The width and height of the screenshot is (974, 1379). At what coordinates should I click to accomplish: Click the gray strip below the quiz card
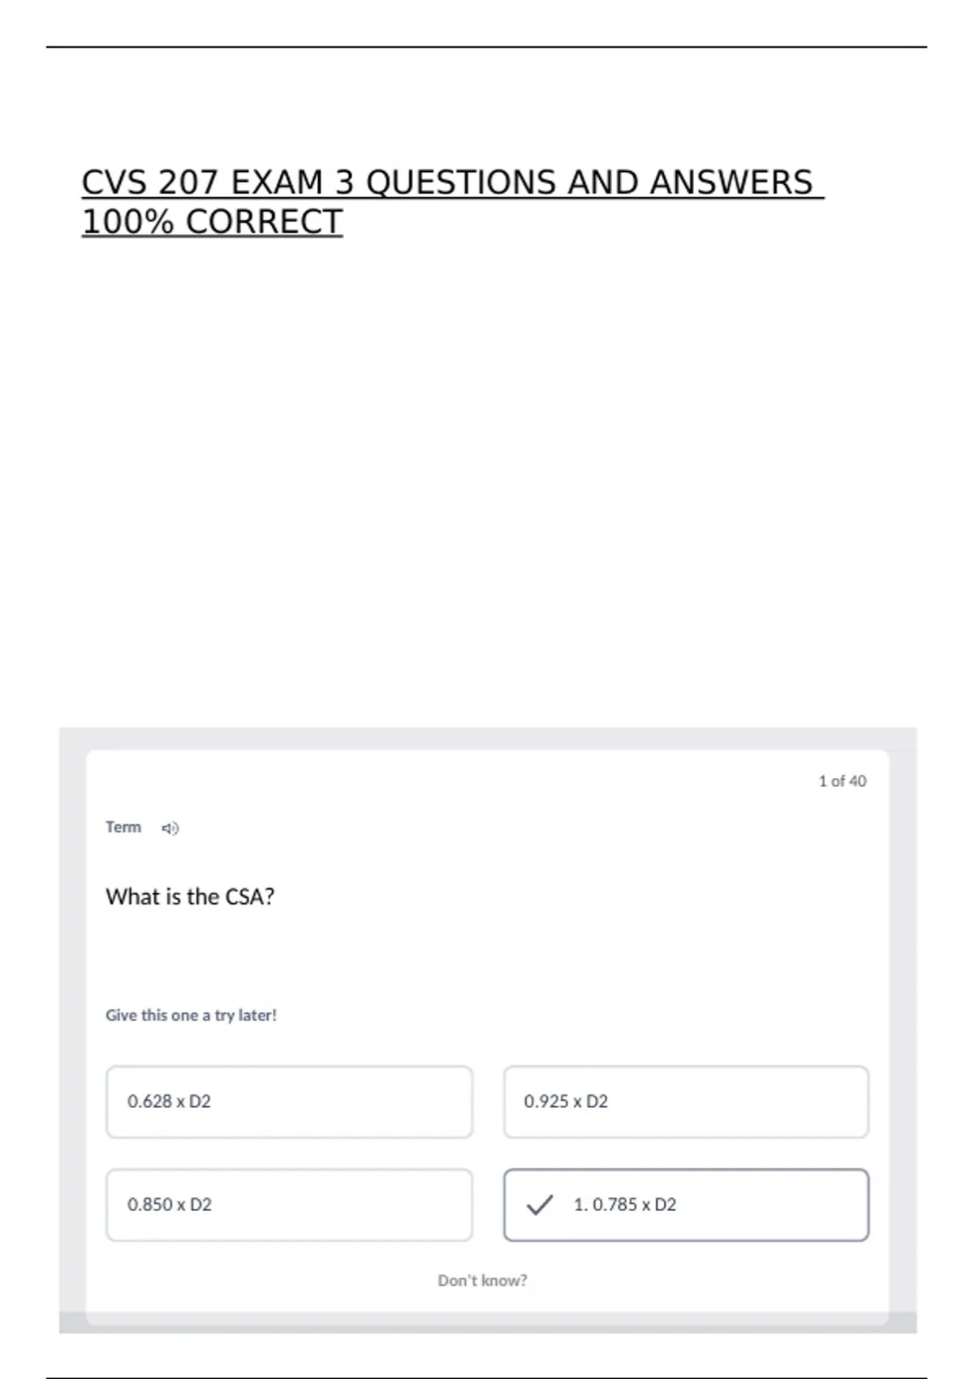[x=487, y=1328]
